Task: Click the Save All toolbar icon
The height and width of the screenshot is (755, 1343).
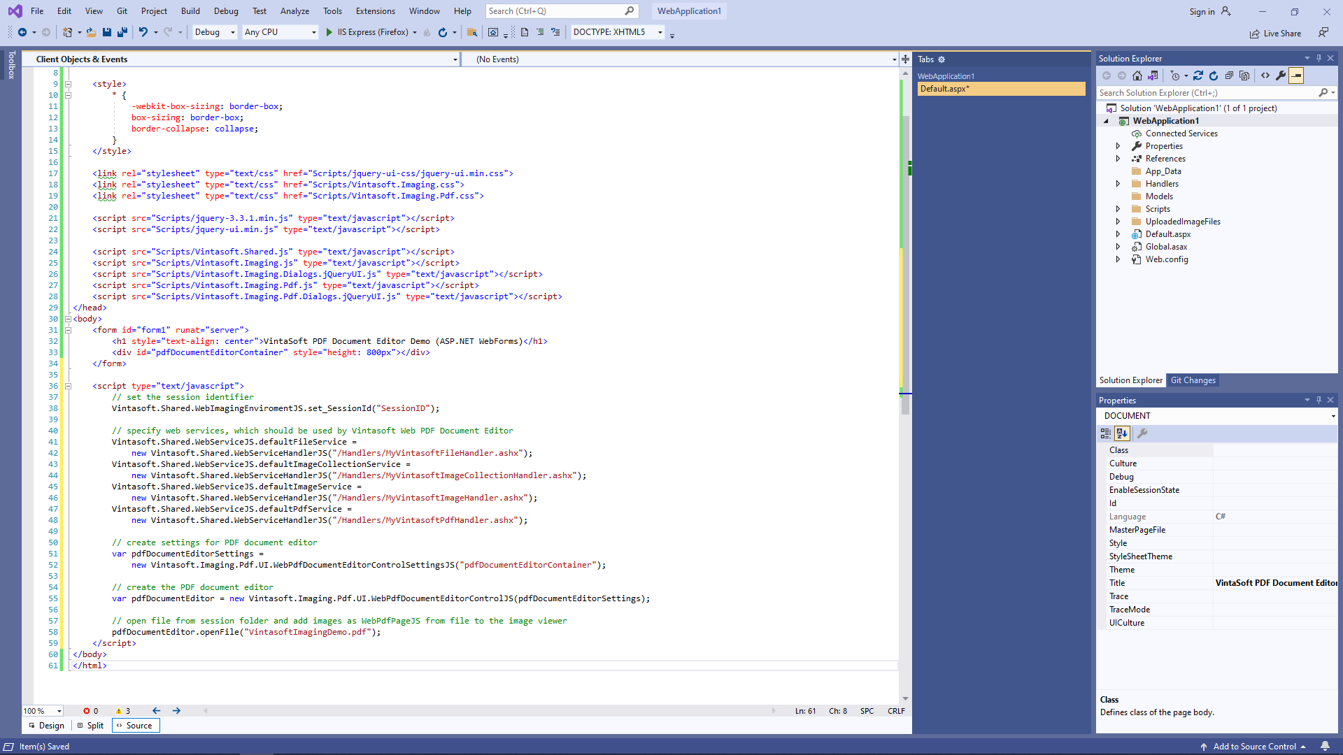Action: point(122,32)
